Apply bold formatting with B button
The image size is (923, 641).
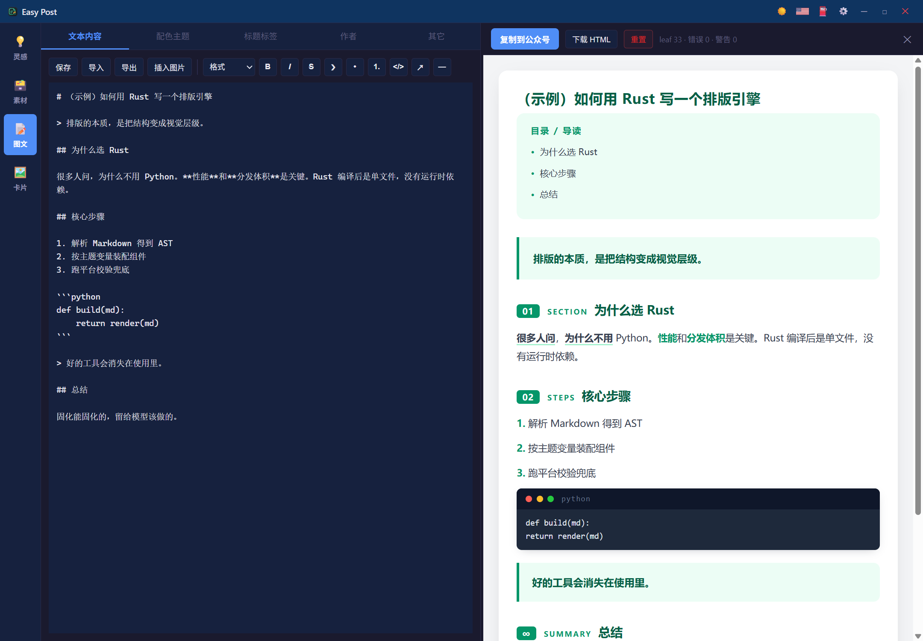click(267, 67)
